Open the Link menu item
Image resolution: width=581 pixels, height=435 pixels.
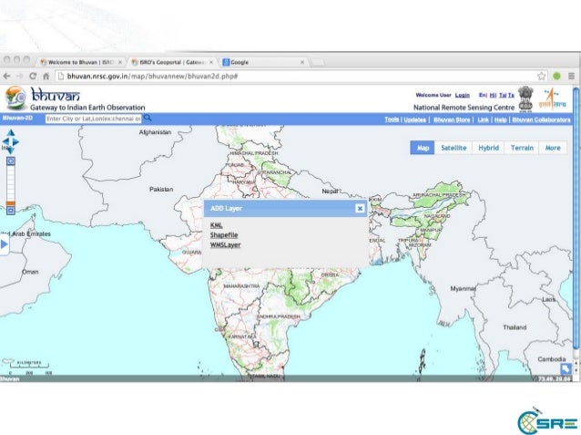(483, 119)
